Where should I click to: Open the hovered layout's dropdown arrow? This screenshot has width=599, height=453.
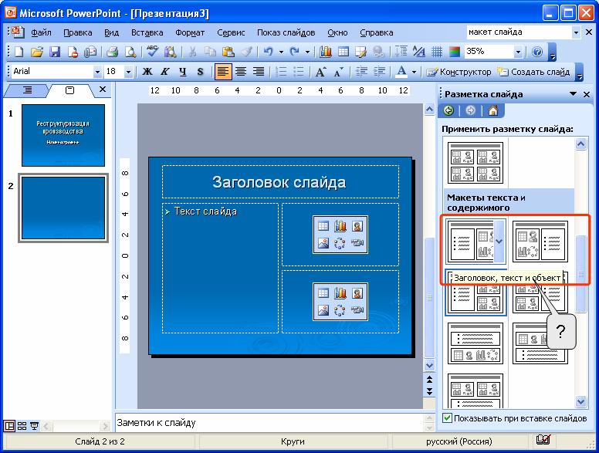pyautogui.click(x=499, y=242)
